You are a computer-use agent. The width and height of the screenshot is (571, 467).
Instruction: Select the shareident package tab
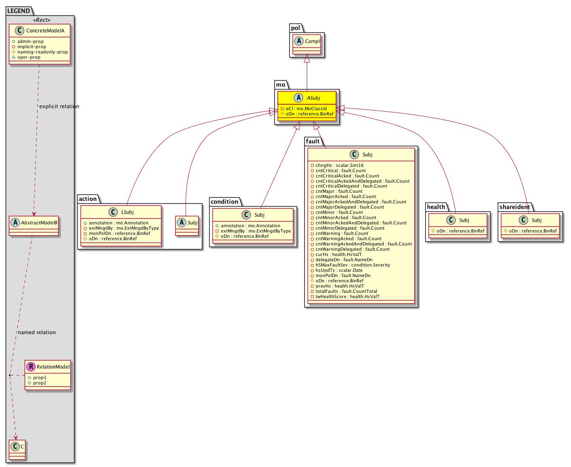click(x=514, y=207)
